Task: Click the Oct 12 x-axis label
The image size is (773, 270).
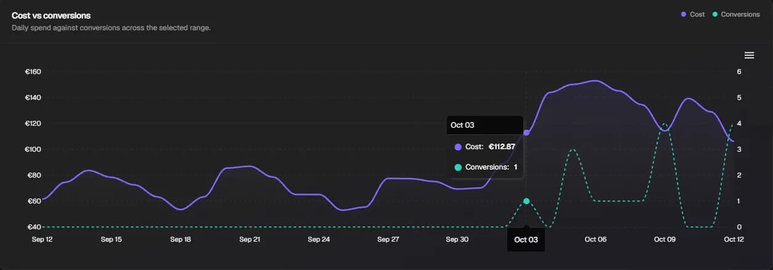Action: pyautogui.click(x=734, y=239)
